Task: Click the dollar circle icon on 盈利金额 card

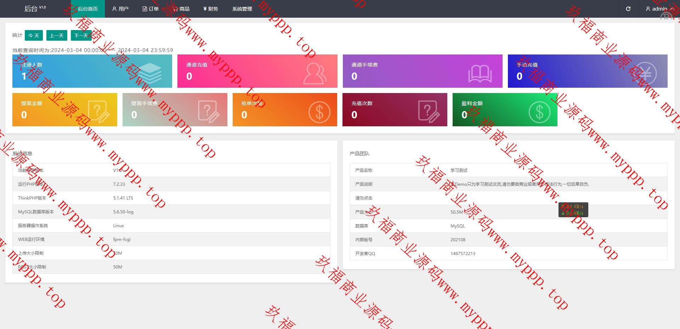Action: 539,112
